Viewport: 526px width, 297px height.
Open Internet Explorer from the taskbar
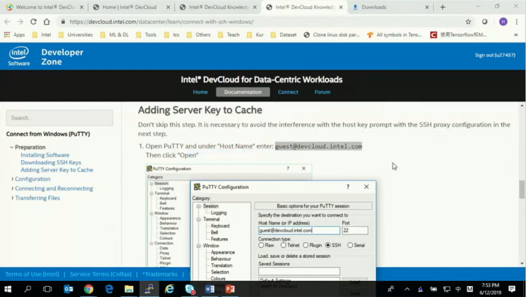(x=169, y=289)
